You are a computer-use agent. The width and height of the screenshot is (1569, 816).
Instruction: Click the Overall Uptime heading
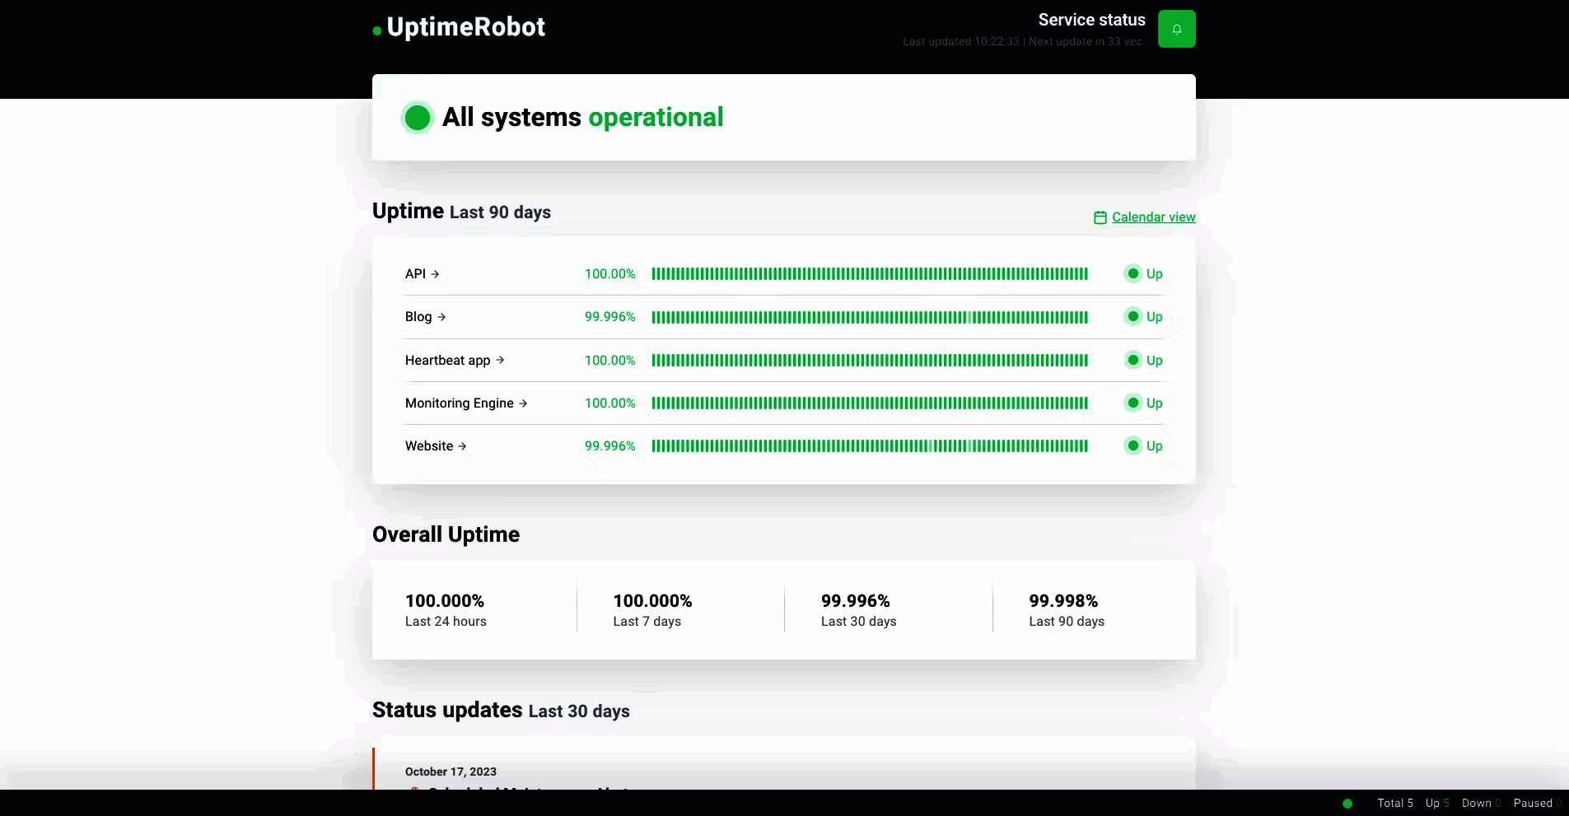click(446, 535)
